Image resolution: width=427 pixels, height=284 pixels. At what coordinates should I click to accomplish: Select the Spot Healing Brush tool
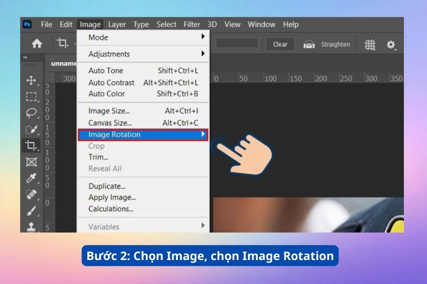point(31,194)
